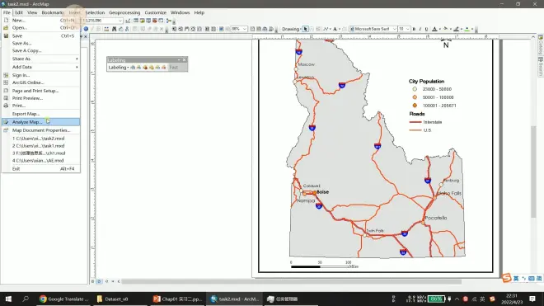544x306 pixels.
Task: Open Google Translate in the taskbar
Action: tap(63, 299)
